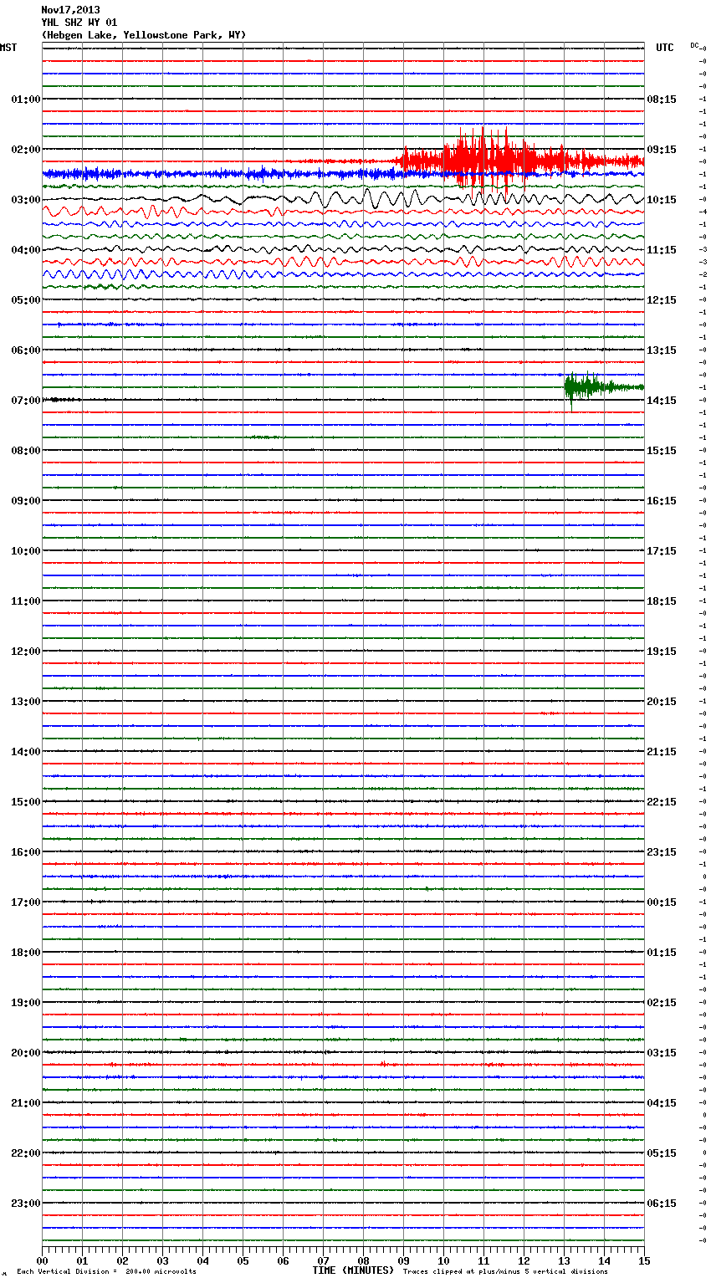Image resolution: width=711 pixels, height=1283 pixels.
Task: Click the 16:15 UTC time label
Action: [662, 501]
